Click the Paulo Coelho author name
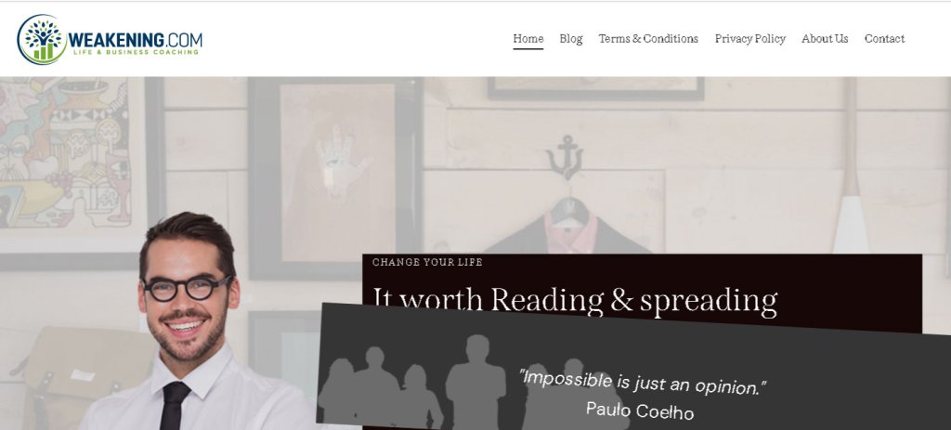 click(640, 410)
